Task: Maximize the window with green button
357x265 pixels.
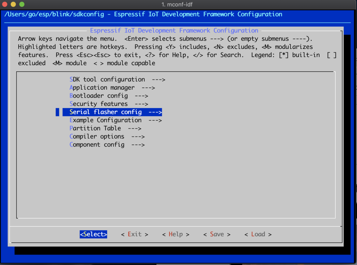Action: pos(22,4)
